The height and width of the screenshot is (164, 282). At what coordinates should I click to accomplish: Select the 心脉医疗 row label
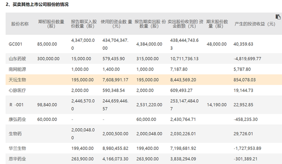pyautogui.click(x=17, y=90)
